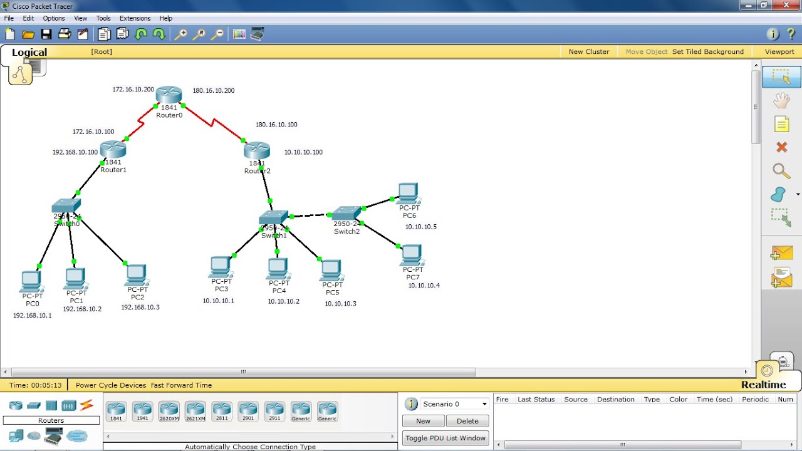Reset zoom with R magnifier
The image size is (802, 451).
point(199,34)
